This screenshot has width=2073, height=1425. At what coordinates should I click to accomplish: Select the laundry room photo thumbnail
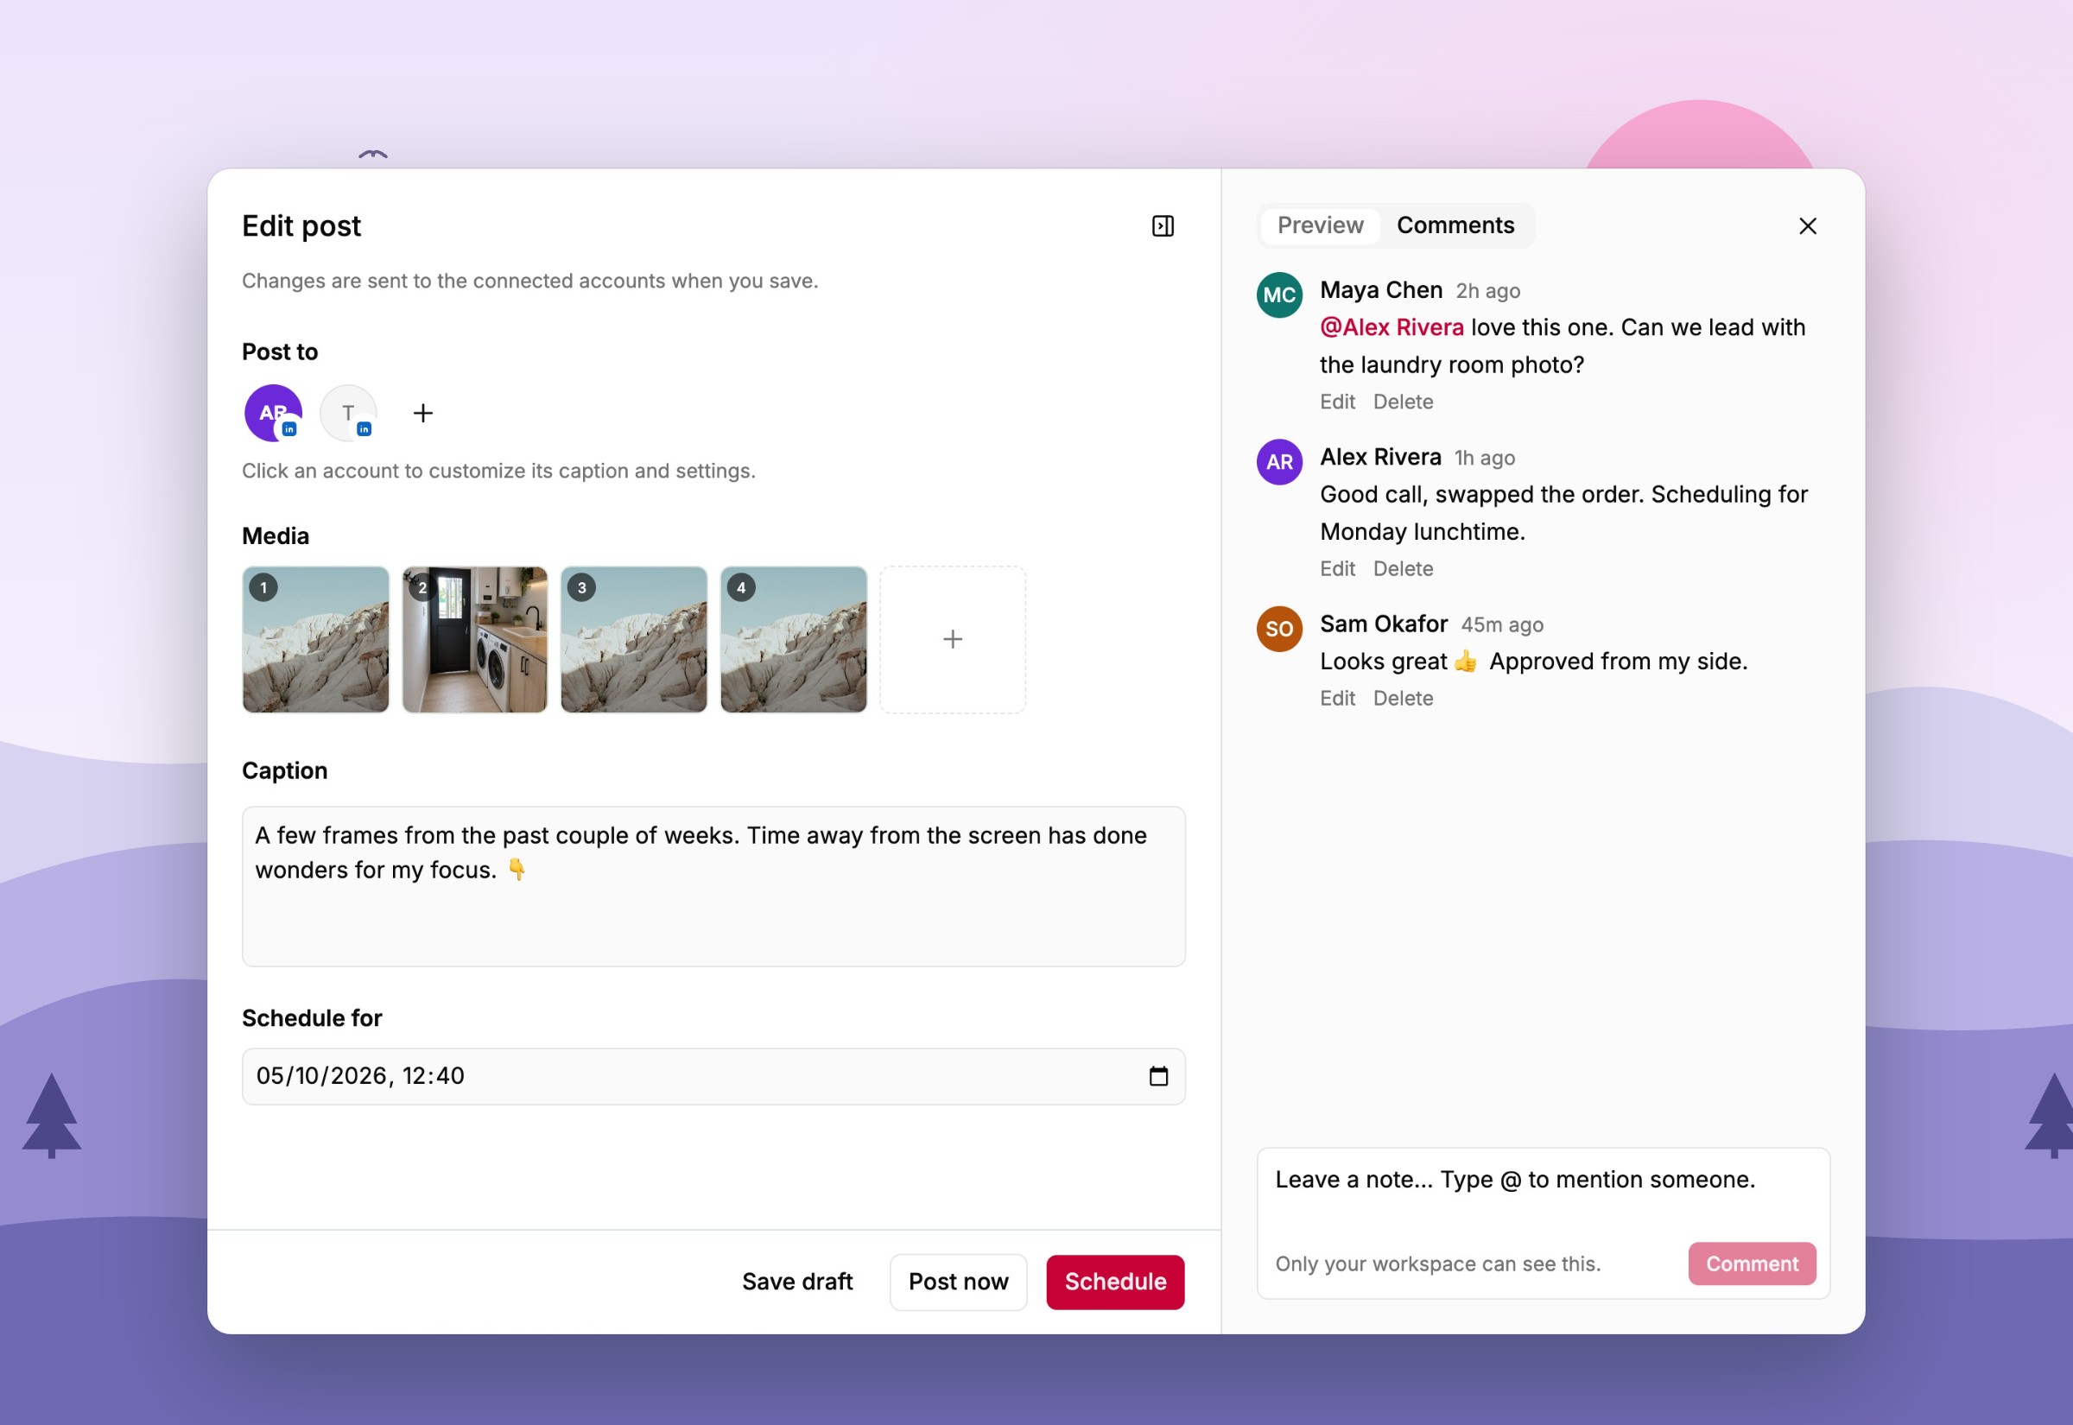click(x=474, y=639)
